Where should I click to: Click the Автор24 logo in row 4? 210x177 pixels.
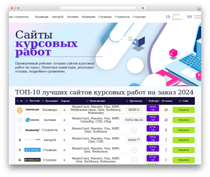tap(32, 140)
